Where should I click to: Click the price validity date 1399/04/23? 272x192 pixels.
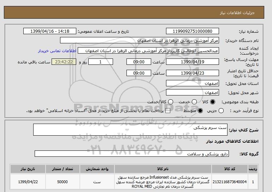pyautogui.click(x=193, y=73)
